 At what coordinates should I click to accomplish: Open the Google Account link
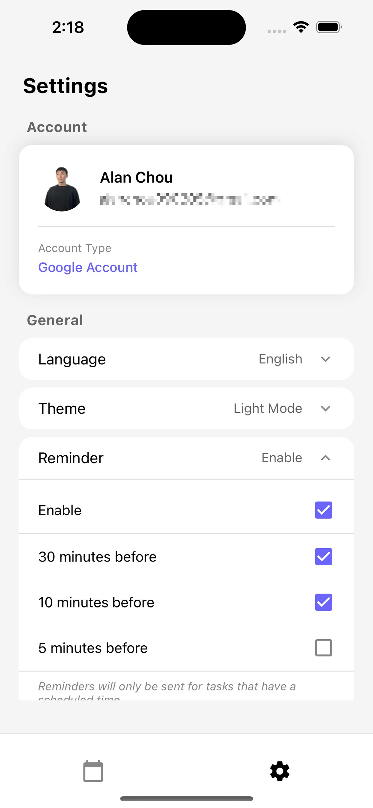pyautogui.click(x=88, y=267)
